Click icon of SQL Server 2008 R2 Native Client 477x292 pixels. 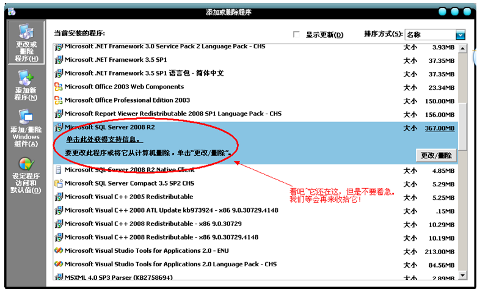pyautogui.click(x=59, y=170)
